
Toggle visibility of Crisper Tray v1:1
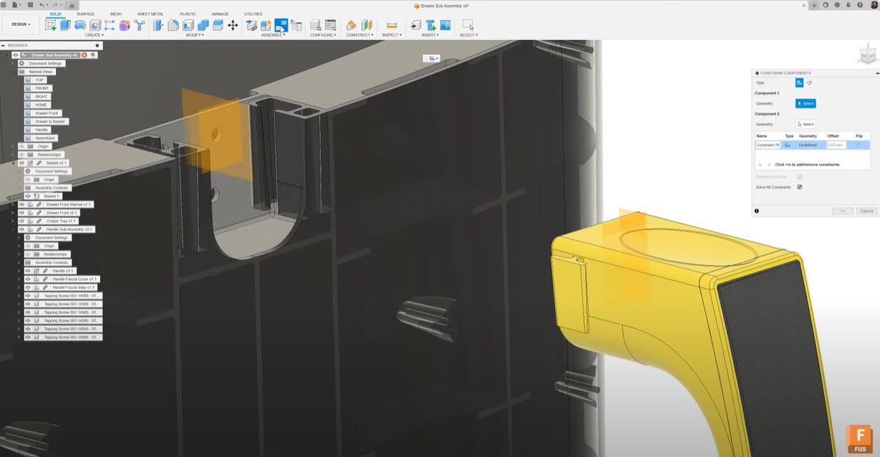[x=21, y=221]
